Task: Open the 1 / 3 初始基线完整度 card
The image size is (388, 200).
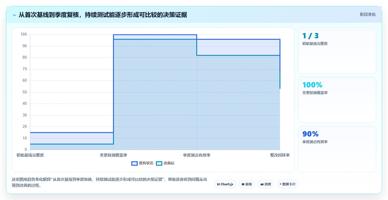Action: tap(337, 51)
